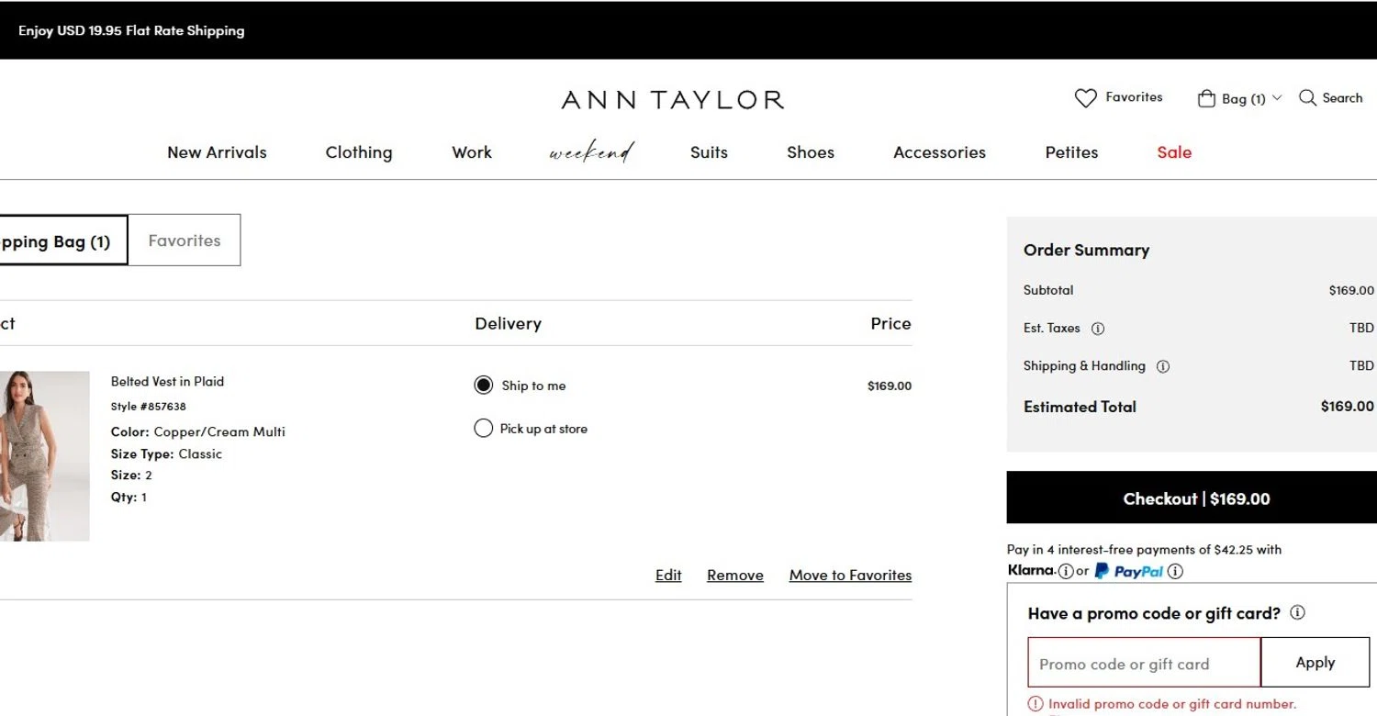Edit the Belted Vest item
The height and width of the screenshot is (716, 1377).
668,576
